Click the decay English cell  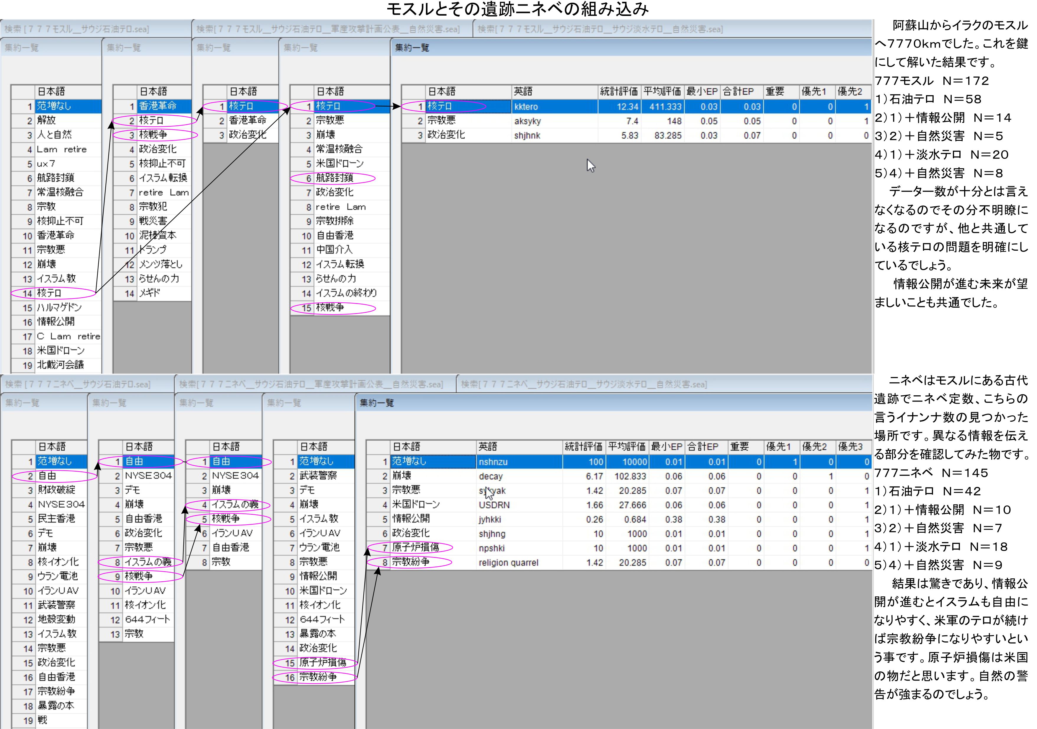pos(491,476)
